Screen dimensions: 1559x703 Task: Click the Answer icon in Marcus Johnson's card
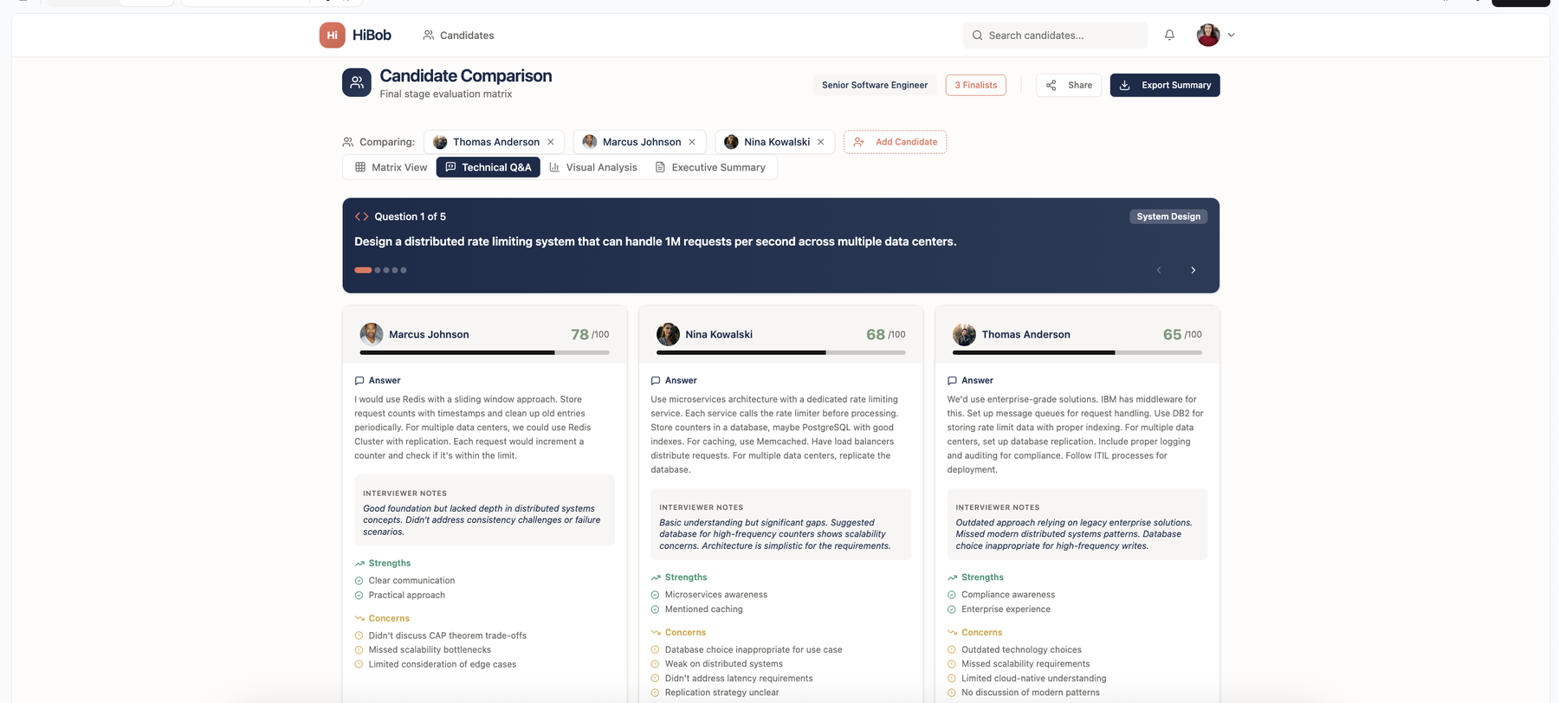(x=359, y=381)
